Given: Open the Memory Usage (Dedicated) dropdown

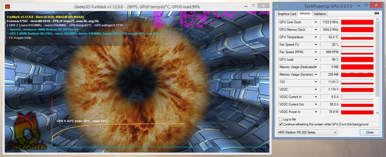Looking at the screenshot, I should pyautogui.click(x=316, y=67).
